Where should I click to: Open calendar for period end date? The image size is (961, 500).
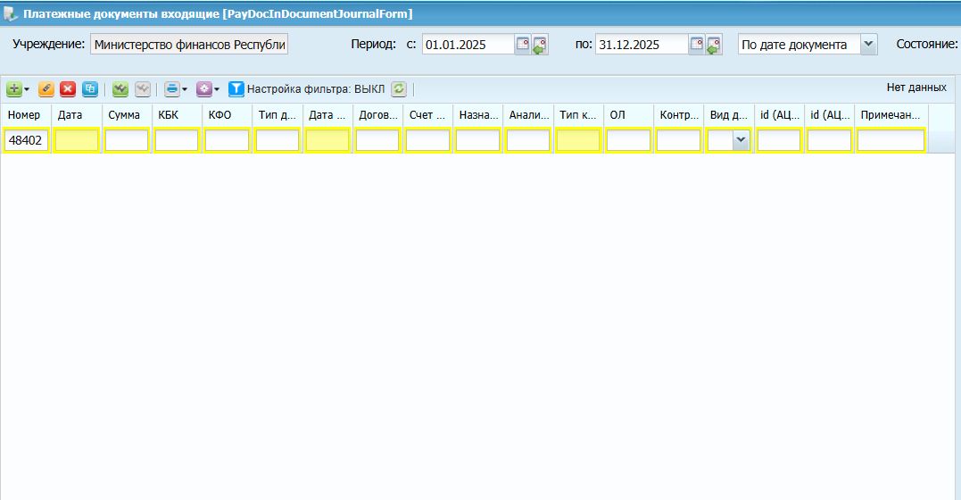[696, 44]
